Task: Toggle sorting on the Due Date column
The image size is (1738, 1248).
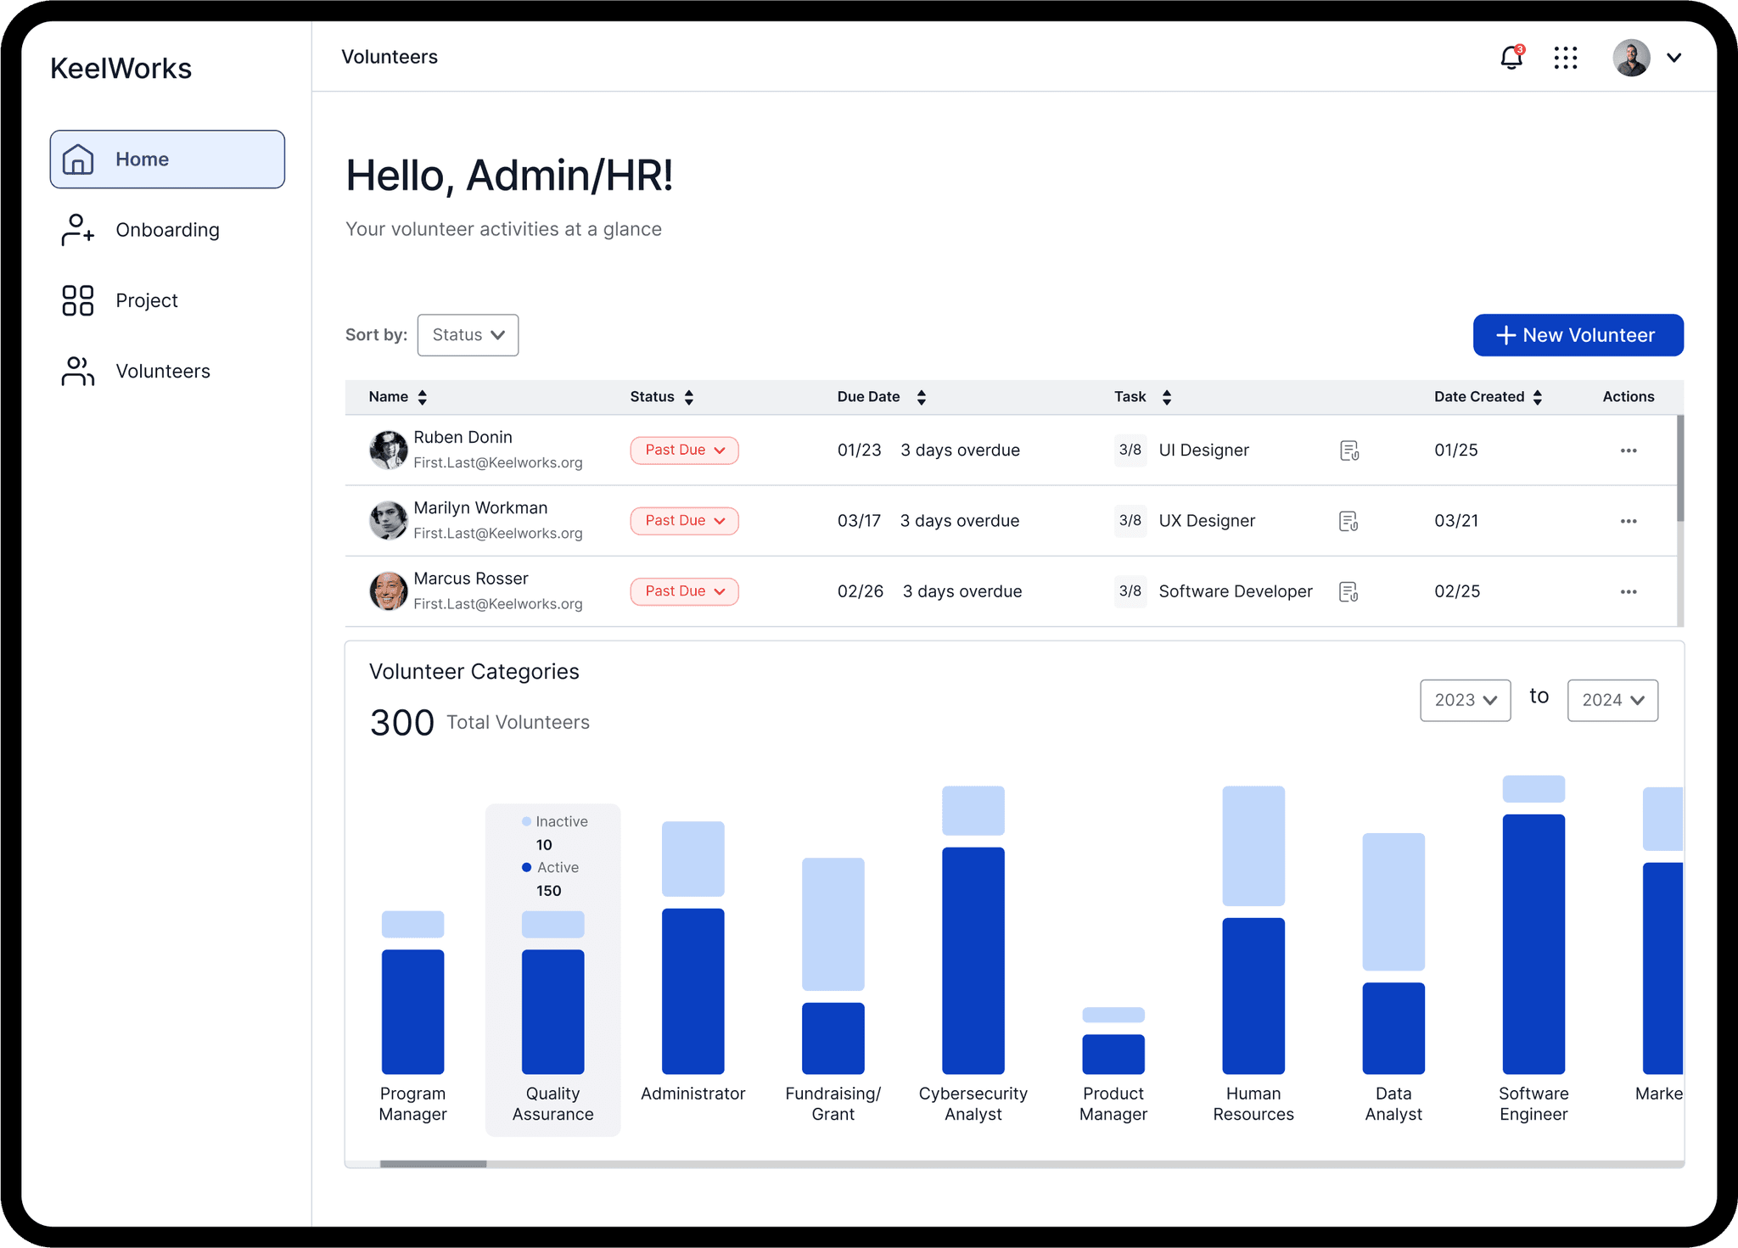Action: pos(921,397)
